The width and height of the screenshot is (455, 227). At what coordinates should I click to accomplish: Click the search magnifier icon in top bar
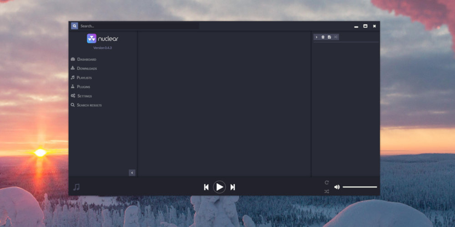point(74,26)
